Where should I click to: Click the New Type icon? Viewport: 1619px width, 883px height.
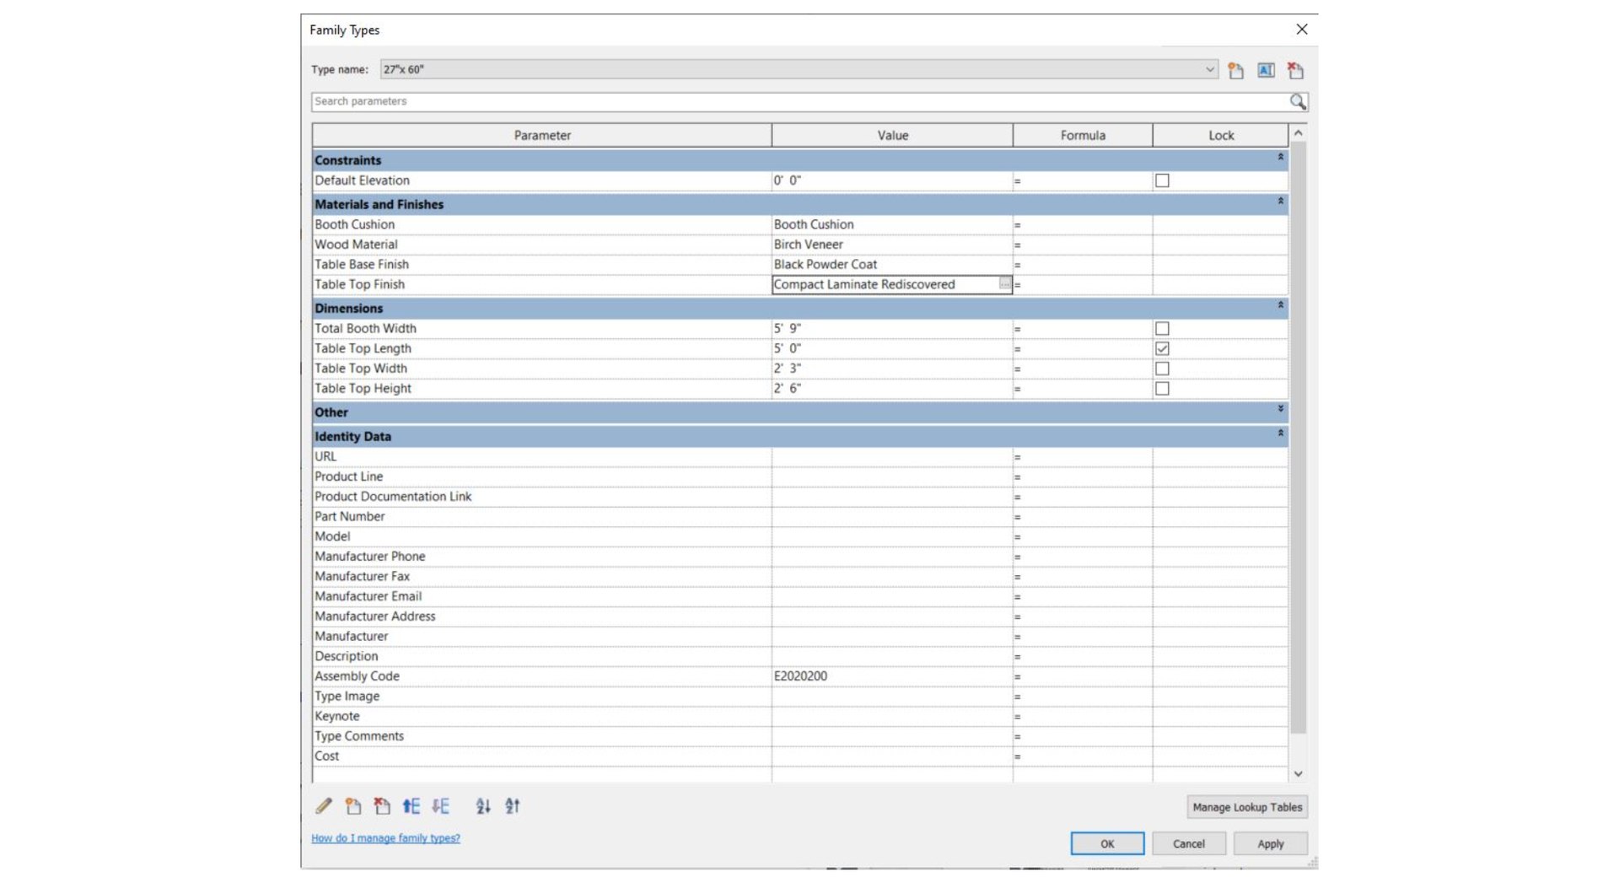point(1235,71)
